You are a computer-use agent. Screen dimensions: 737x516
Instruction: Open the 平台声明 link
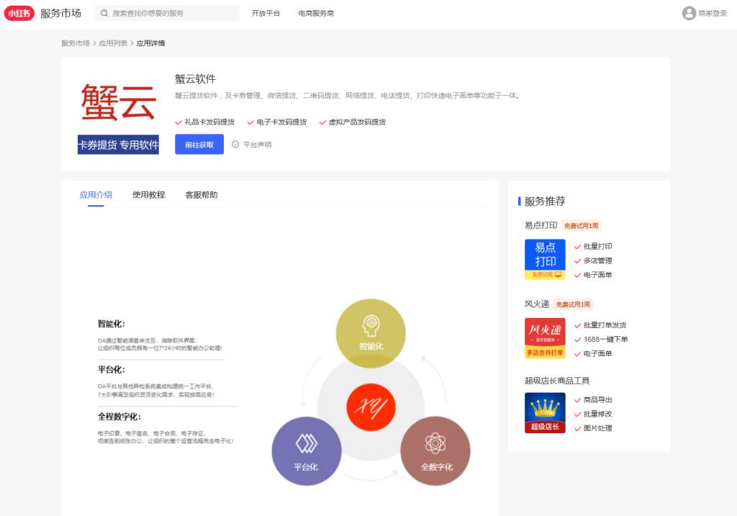pyautogui.click(x=257, y=144)
